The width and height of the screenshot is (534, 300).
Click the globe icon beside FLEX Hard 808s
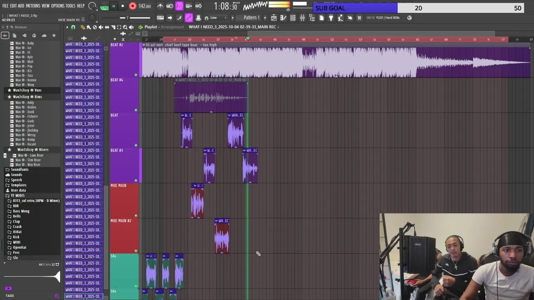pos(409,17)
